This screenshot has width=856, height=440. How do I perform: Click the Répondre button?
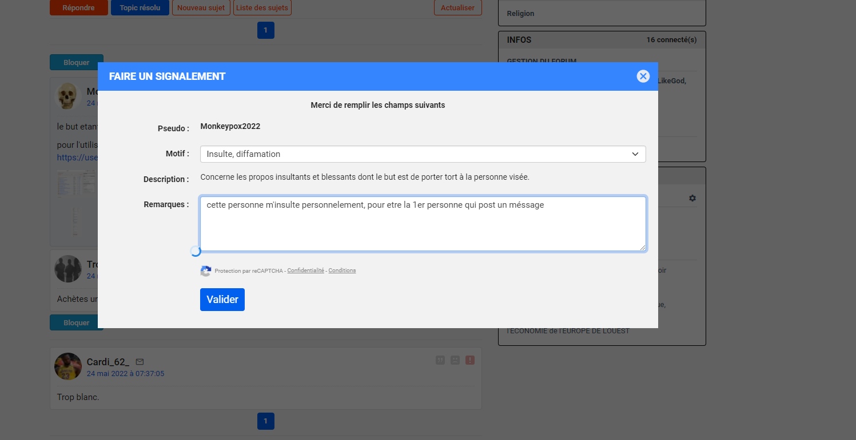78,8
